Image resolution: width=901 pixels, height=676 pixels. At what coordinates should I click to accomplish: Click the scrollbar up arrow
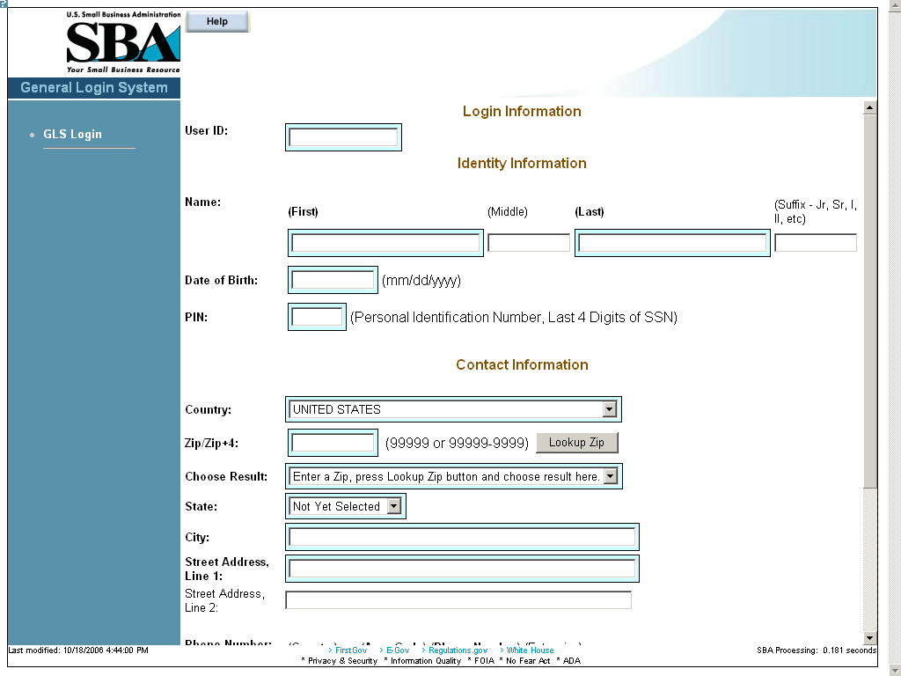[x=869, y=107]
